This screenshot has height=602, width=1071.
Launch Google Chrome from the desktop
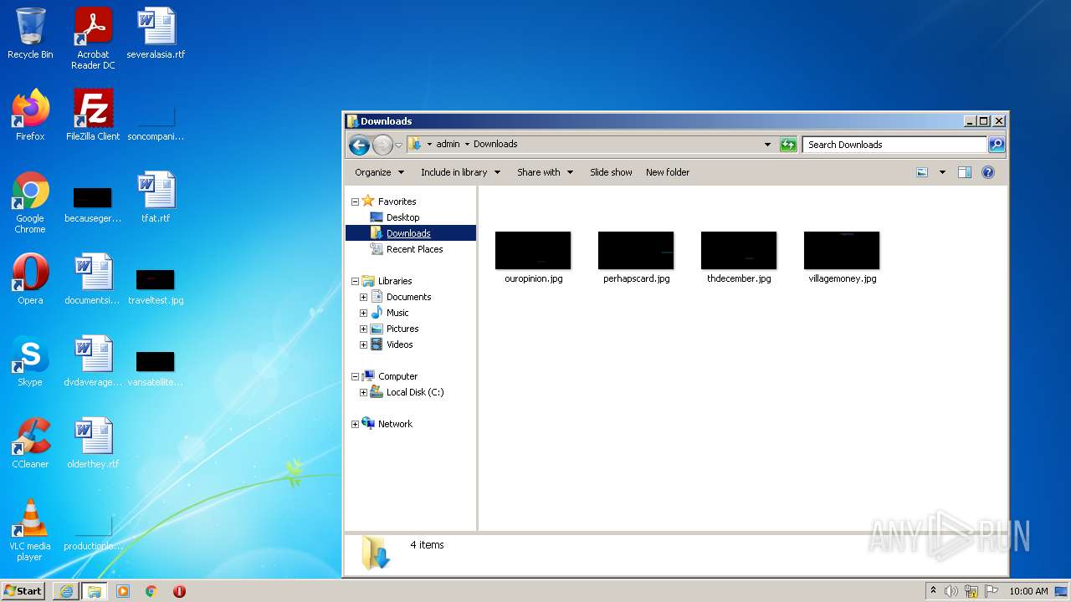click(x=30, y=202)
